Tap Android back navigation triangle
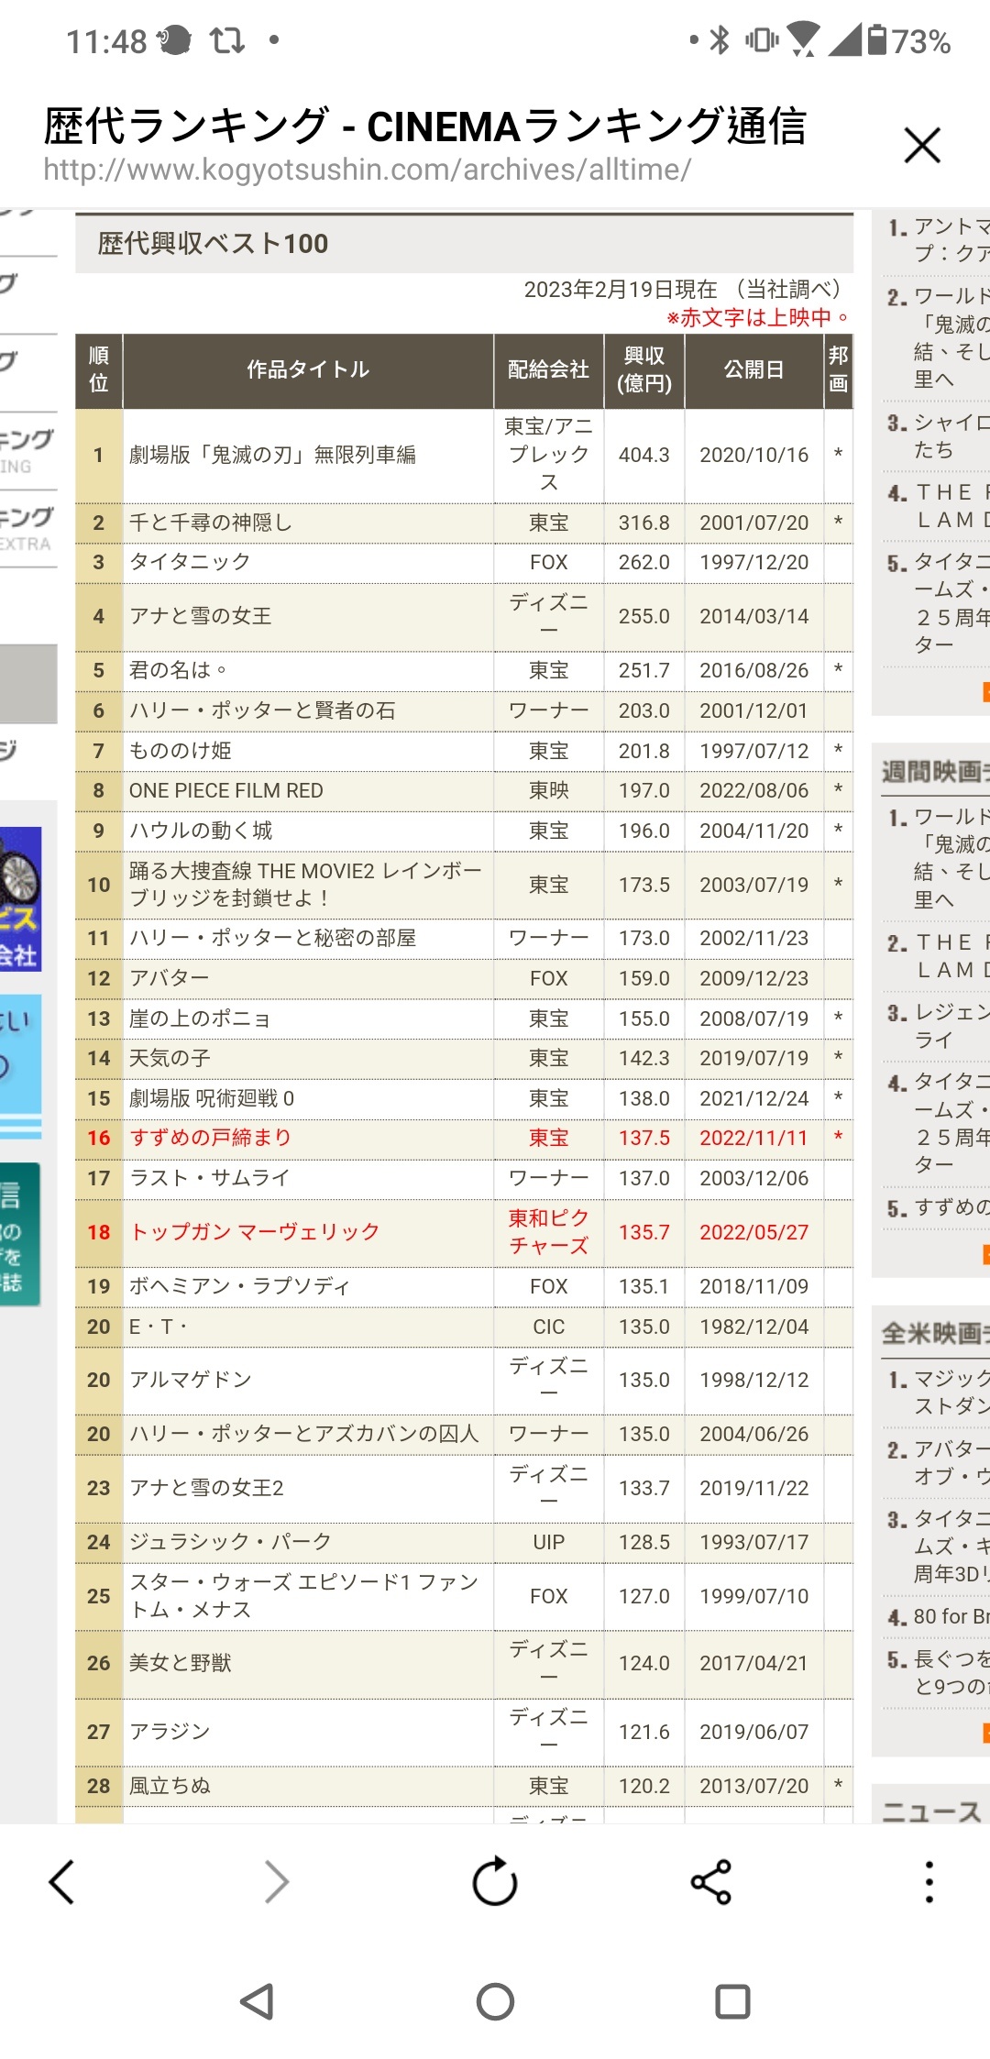This screenshot has height=2059, width=990. (257, 2001)
